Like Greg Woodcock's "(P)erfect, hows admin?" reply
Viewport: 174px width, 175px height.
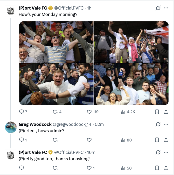point(89,140)
